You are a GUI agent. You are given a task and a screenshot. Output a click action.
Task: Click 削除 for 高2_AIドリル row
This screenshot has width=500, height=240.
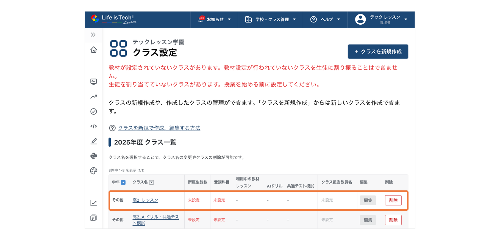[x=393, y=220]
